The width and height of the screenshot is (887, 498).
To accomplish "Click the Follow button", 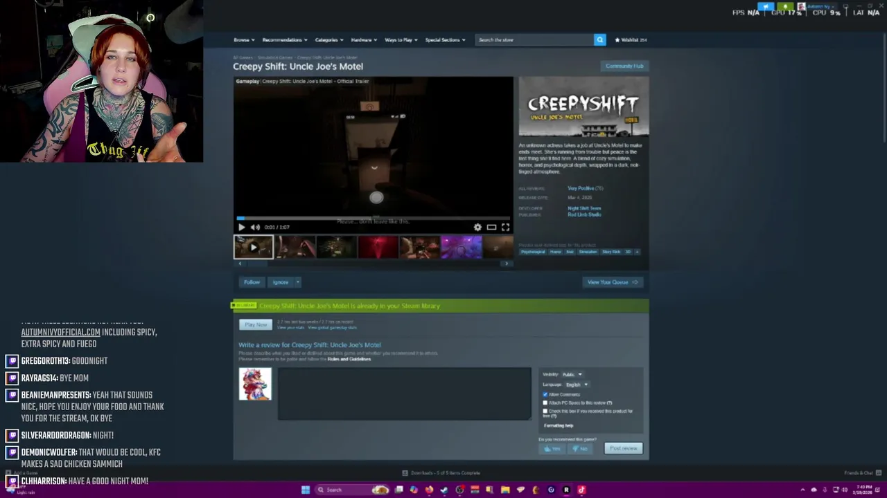I will coord(252,282).
